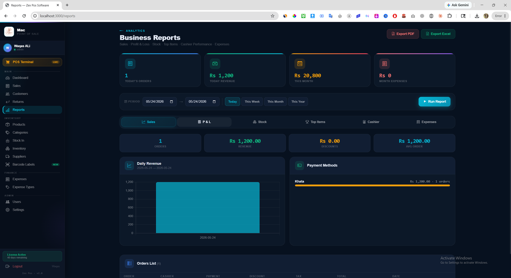Click the Ask Gemini button
Viewport: 511px width, 278px height.
click(x=458, y=5)
